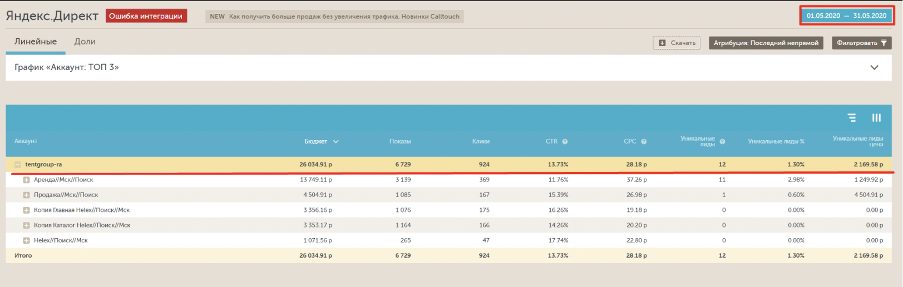Click the Итого totals row label
The width and height of the screenshot is (903, 287).
(23, 256)
